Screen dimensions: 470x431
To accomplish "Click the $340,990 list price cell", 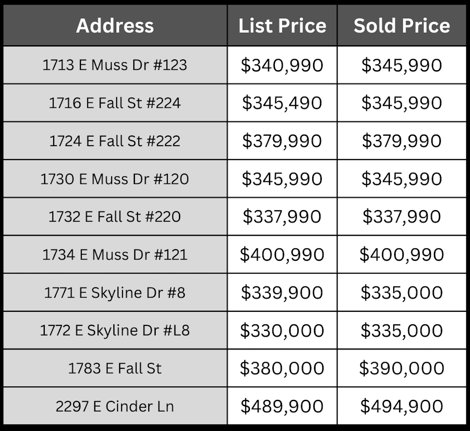I will 282,65.
